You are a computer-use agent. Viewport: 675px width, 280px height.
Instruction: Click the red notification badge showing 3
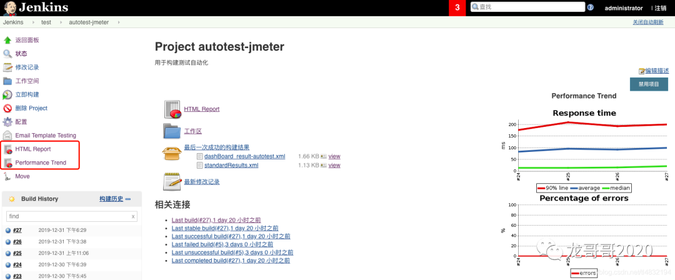(x=457, y=7)
